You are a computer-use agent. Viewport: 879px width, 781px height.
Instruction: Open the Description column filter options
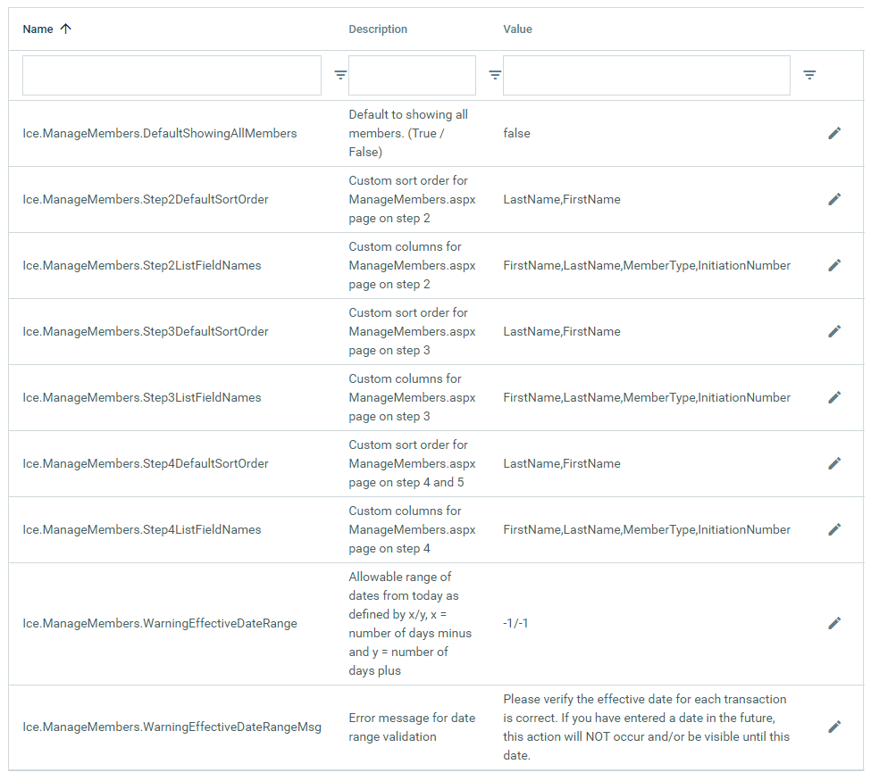(495, 75)
